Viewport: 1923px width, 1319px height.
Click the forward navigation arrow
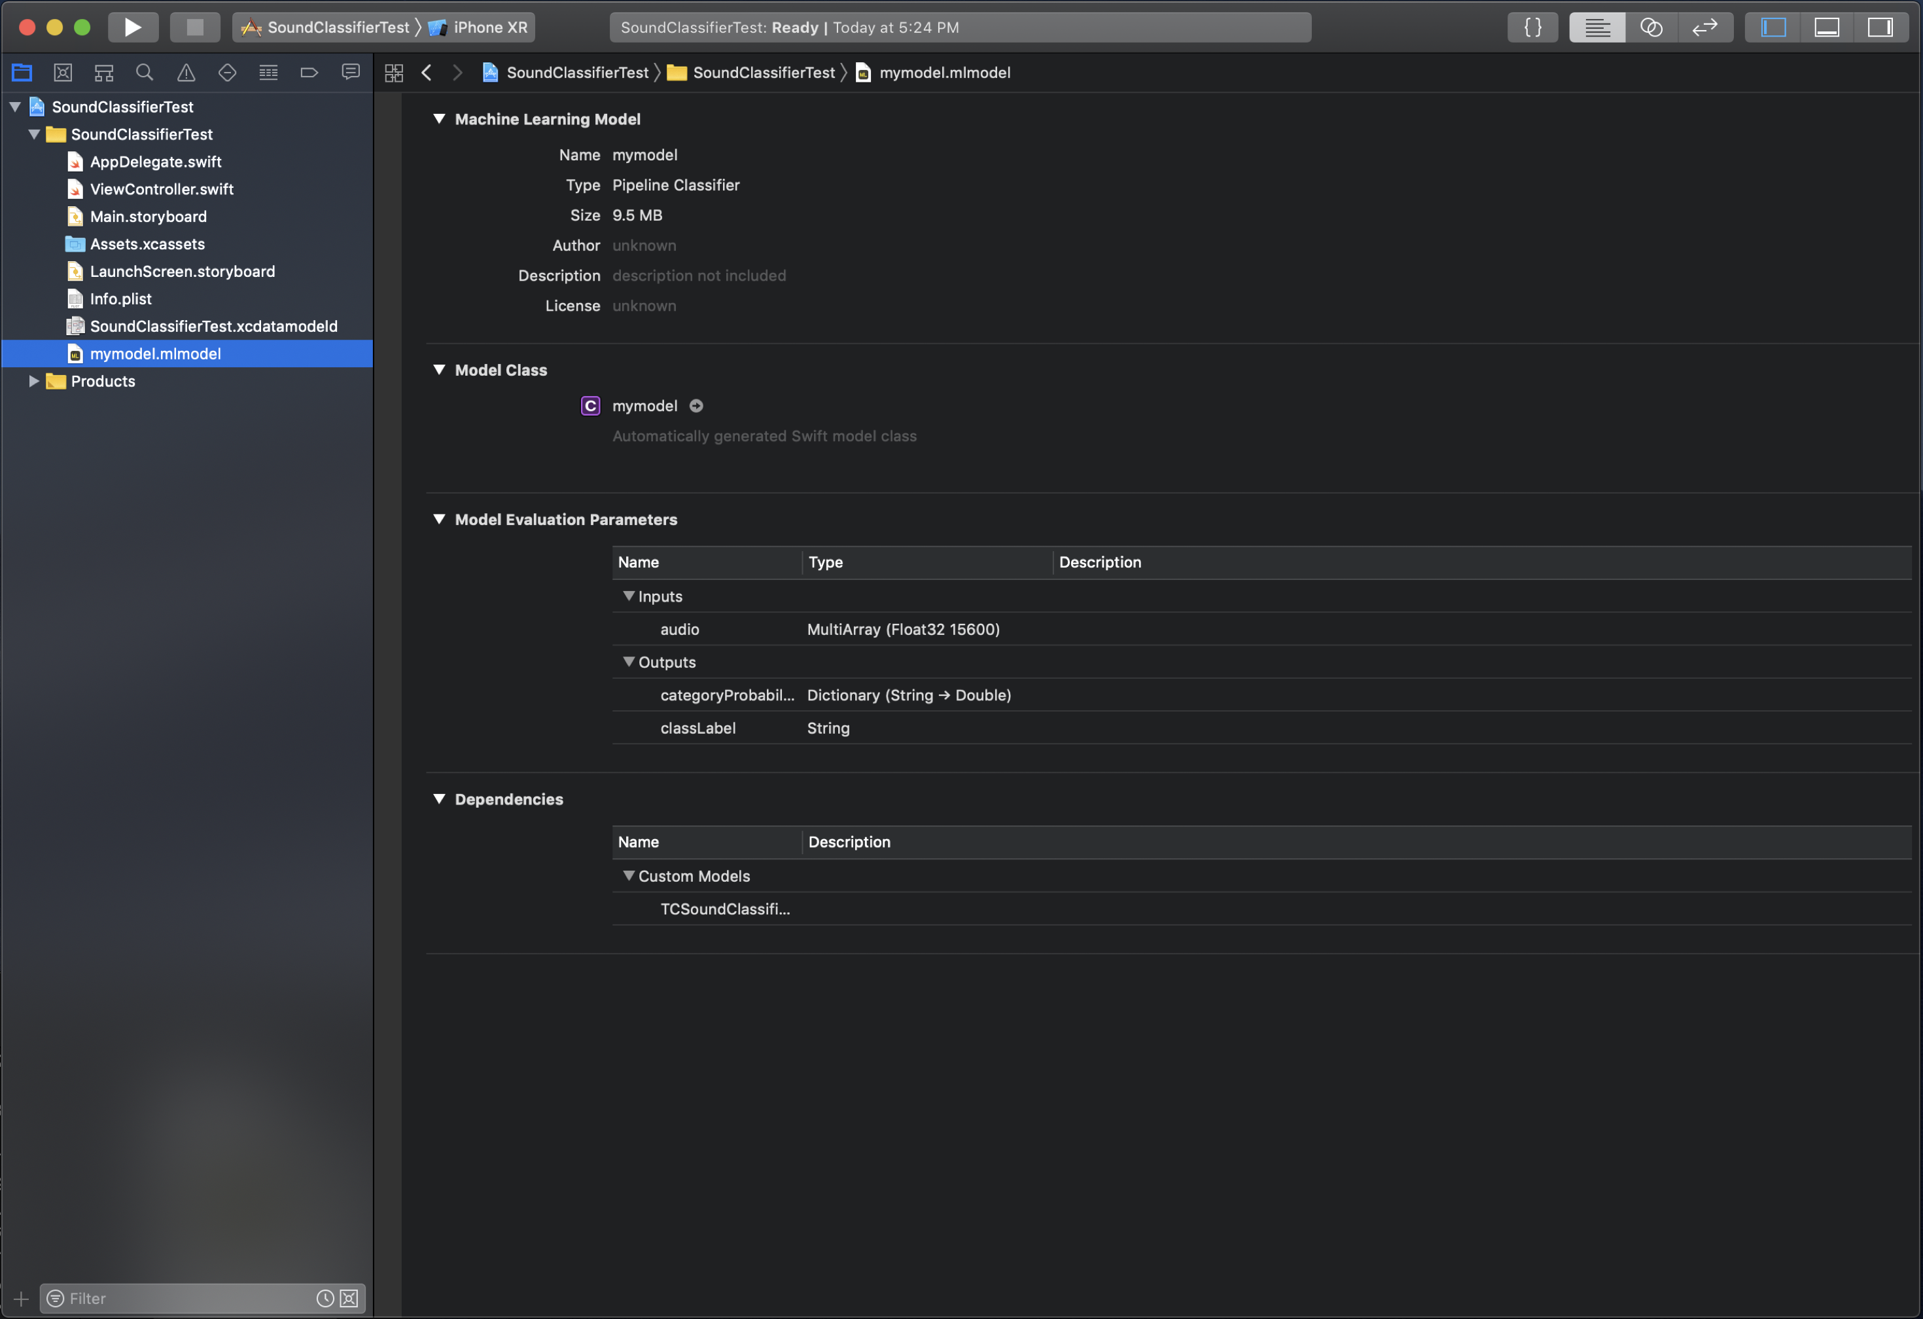click(x=456, y=71)
